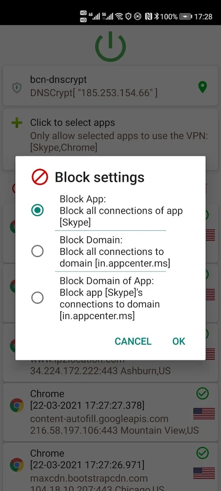Tap the shield icon beside bcn-dnscrypt
Image resolution: width=221 pixels, height=491 pixels.
pyautogui.click(x=16, y=88)
